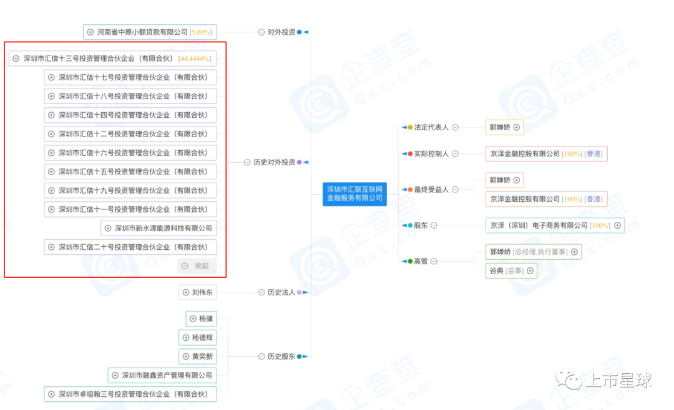Screen dimensions: 674x410
Task: Click the plus icon beside 河南省中原小额贷款有限公司
Action: pos(90,32)
